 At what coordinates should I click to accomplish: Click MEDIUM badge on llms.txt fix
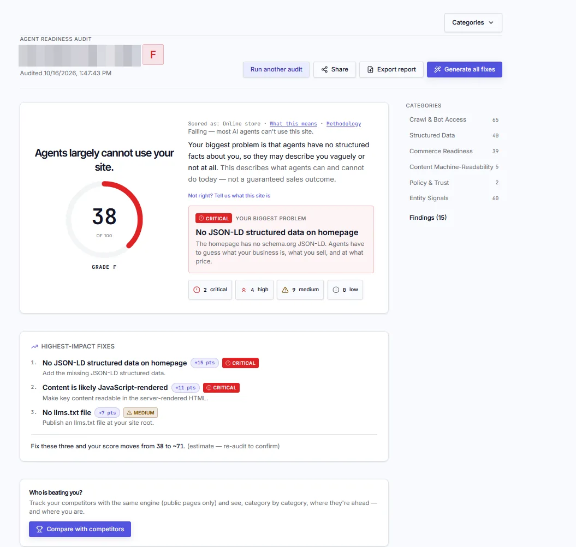[141, 413]
